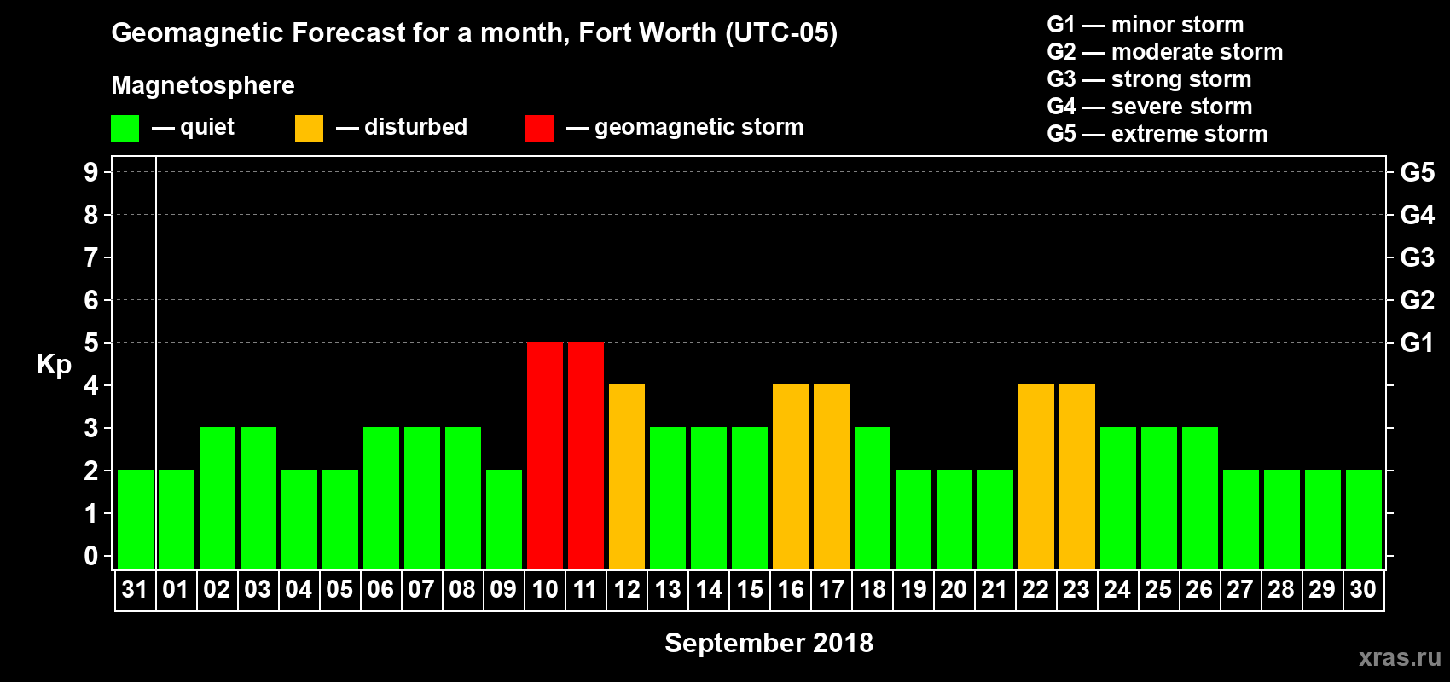Click the 'G3 — strong storm' legend line
Screen dimensions: 1450x682
[1149, 79]
